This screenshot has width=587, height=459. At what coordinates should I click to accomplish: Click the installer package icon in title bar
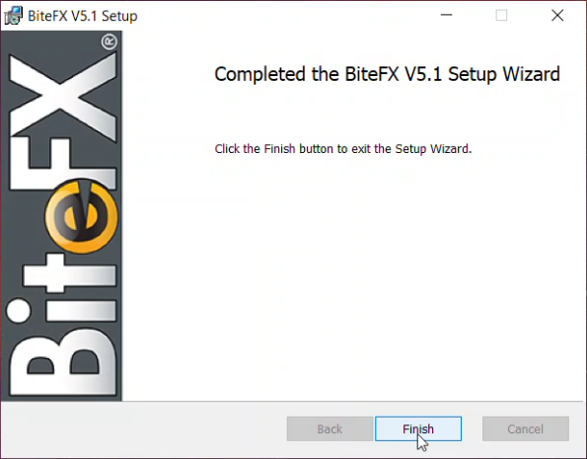click(13, 16)
